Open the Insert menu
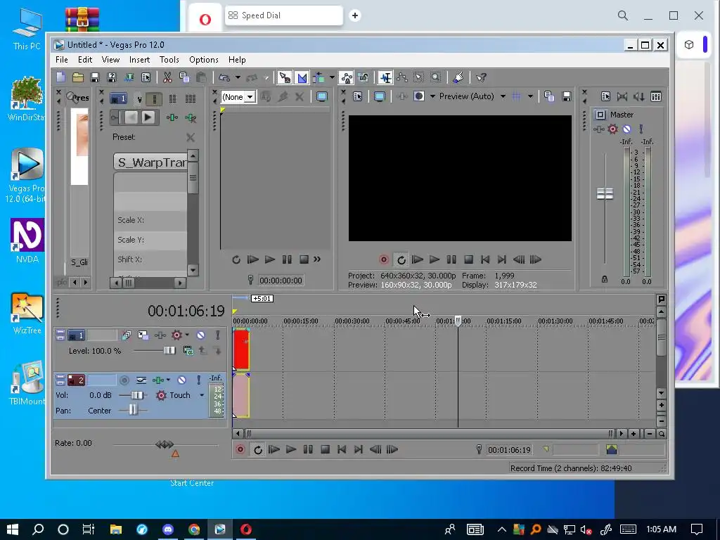 pos(140,60)
